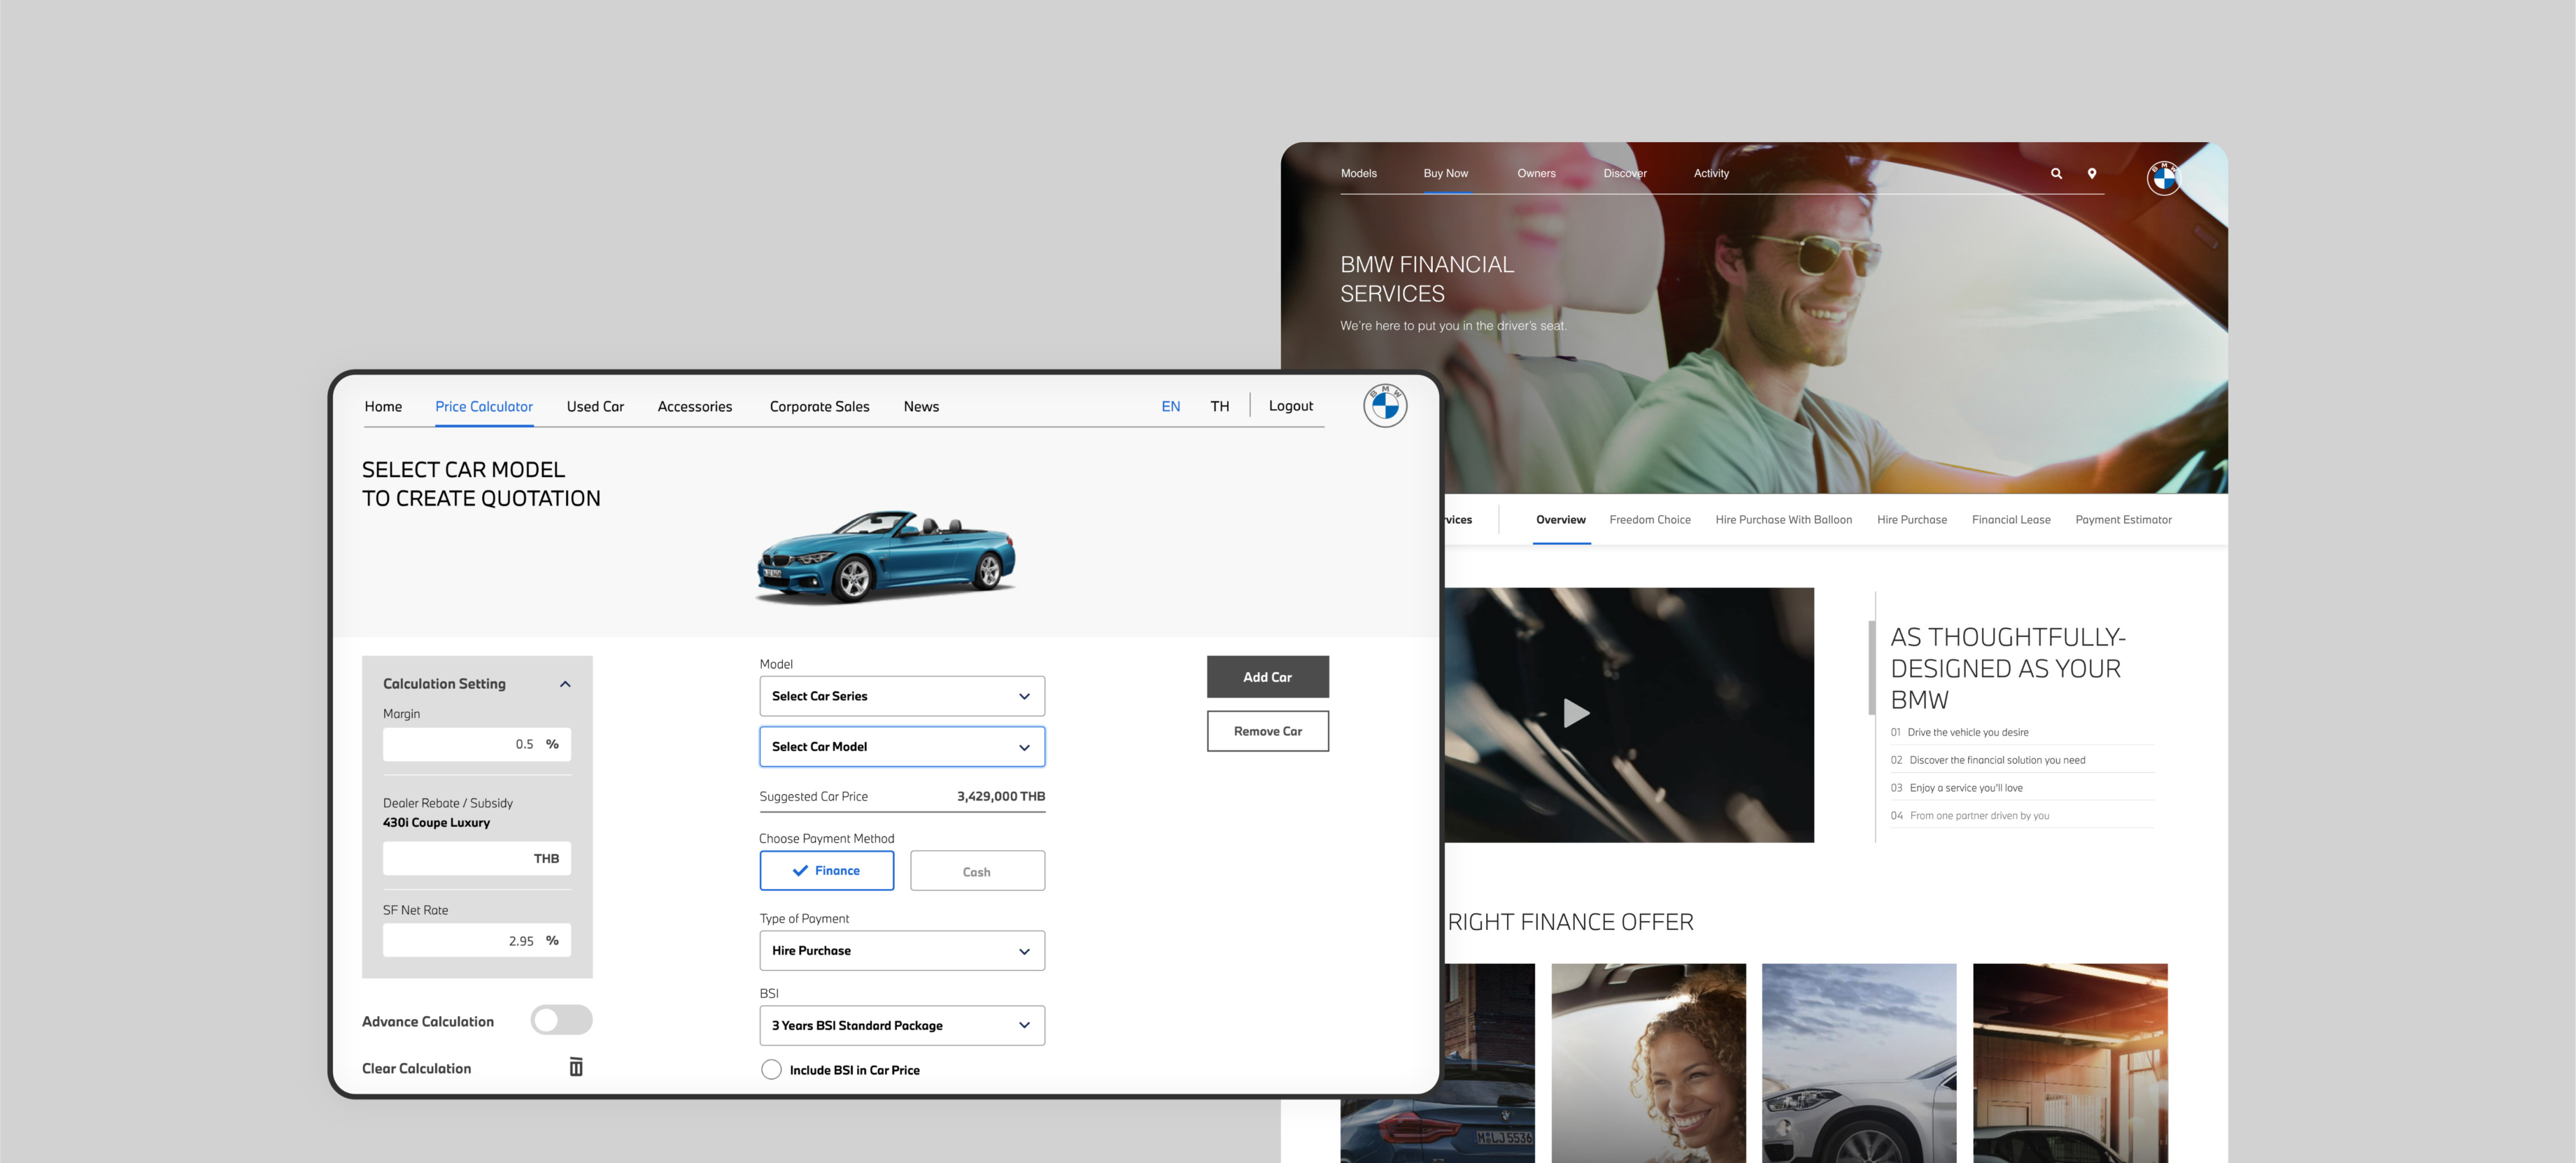This screenshot has width=2576, height=1163.
Task: Open Models menu on BMW website
Action: tap(1358, 173)
